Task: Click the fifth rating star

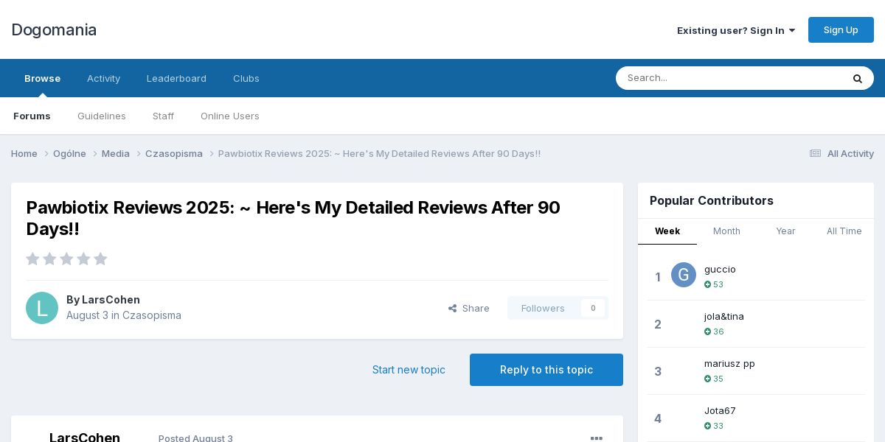Action: tap(100, 259)
